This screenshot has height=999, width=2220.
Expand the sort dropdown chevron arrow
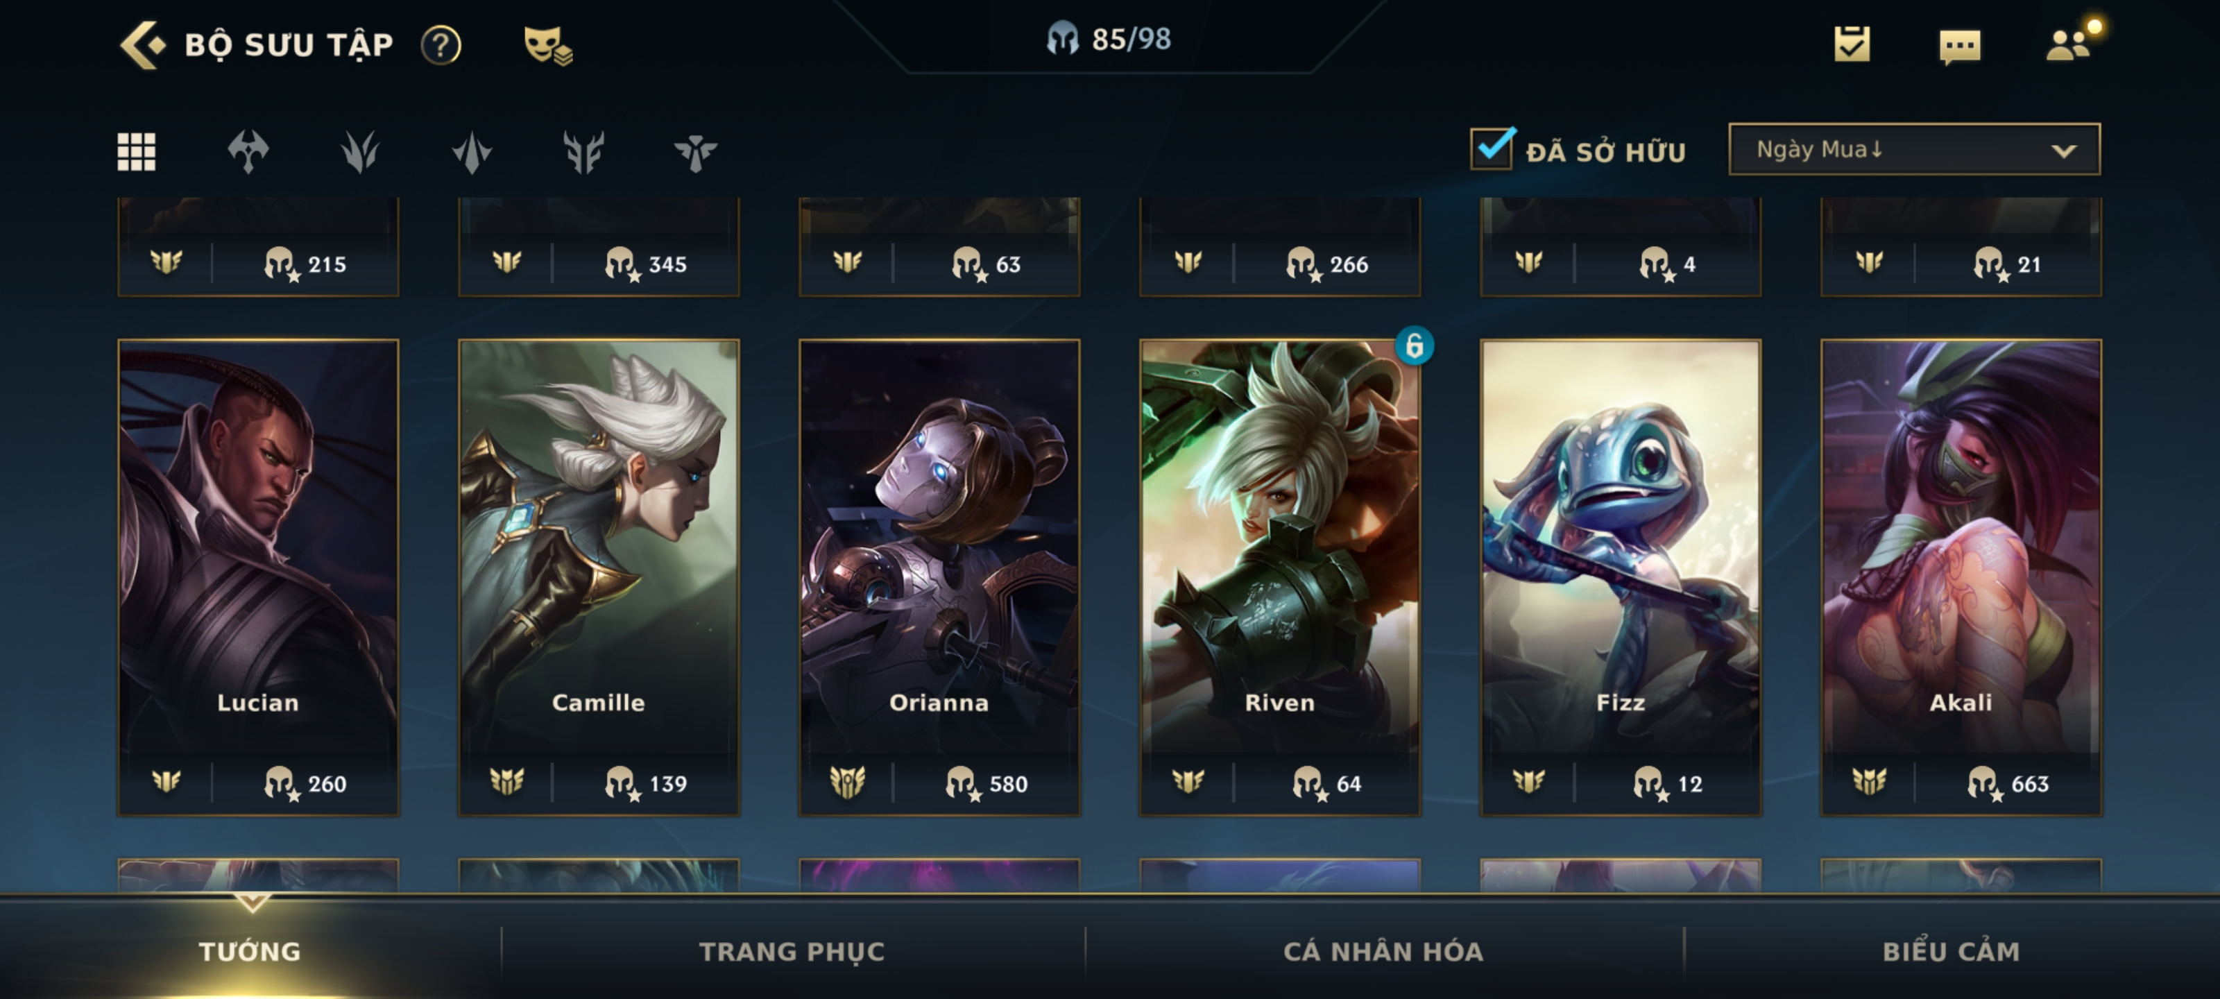pos(2063,151)
